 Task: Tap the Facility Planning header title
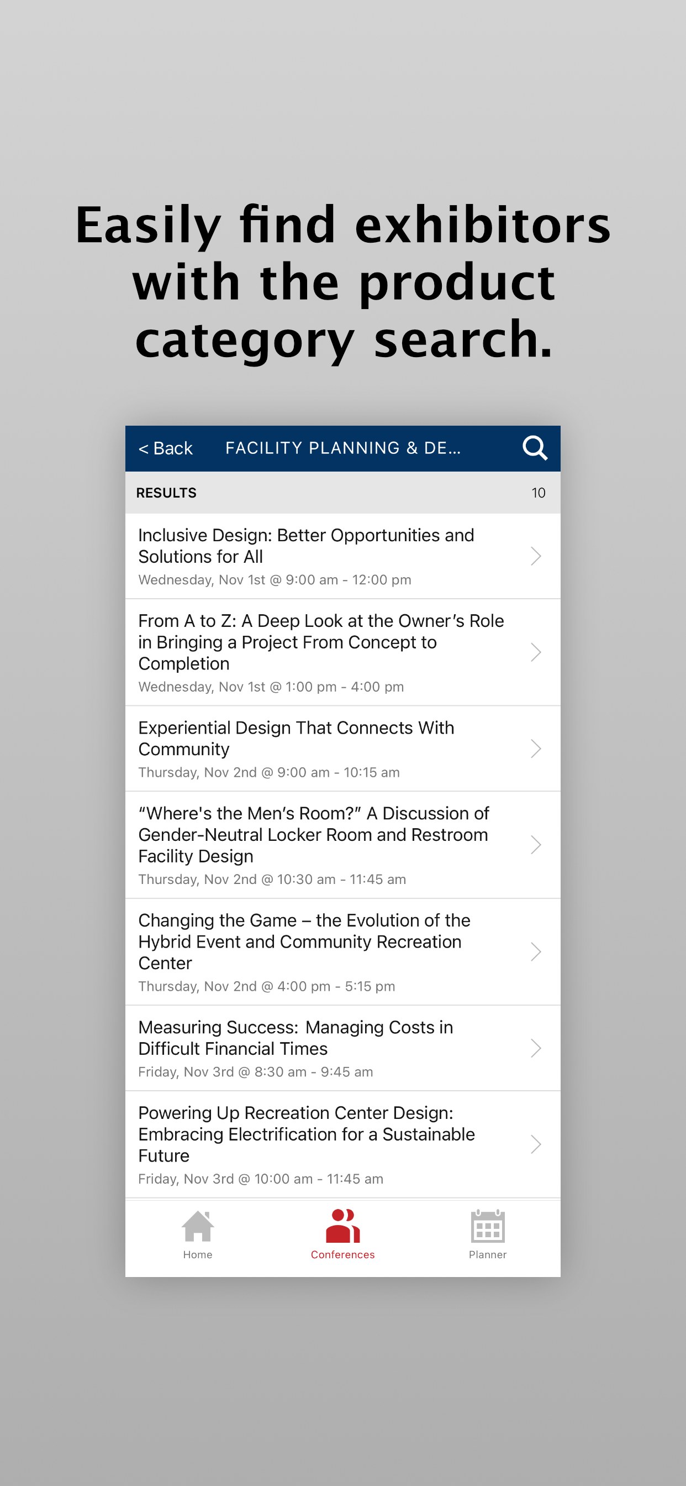pos(343,448)
